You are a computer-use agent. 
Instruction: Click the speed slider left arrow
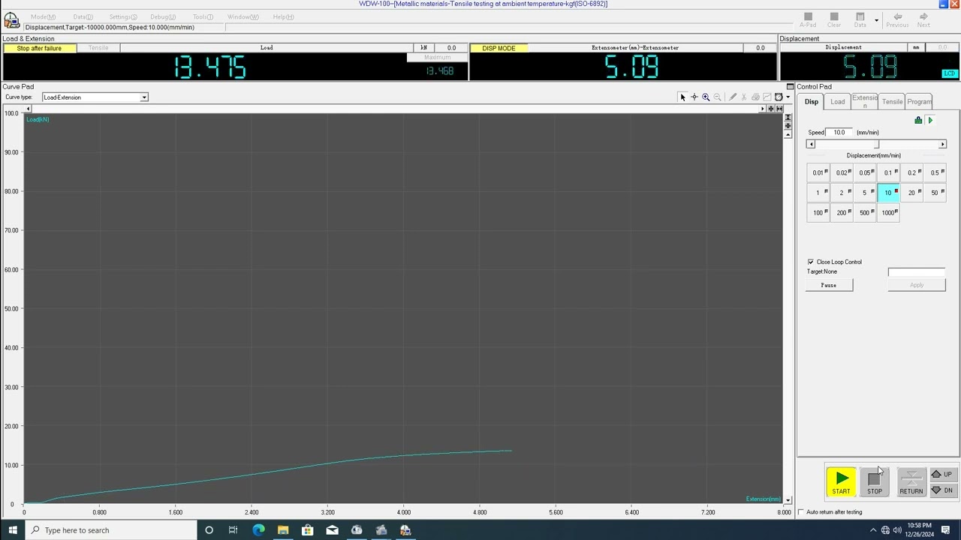tap(810, 144)
